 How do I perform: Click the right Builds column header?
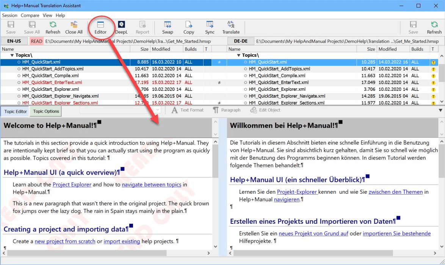pyautogui.click(x=420, y=49)
